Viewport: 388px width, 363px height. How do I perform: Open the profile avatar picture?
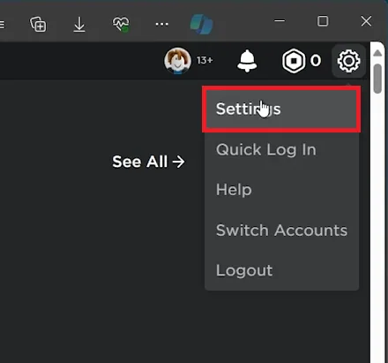[177, 61]
